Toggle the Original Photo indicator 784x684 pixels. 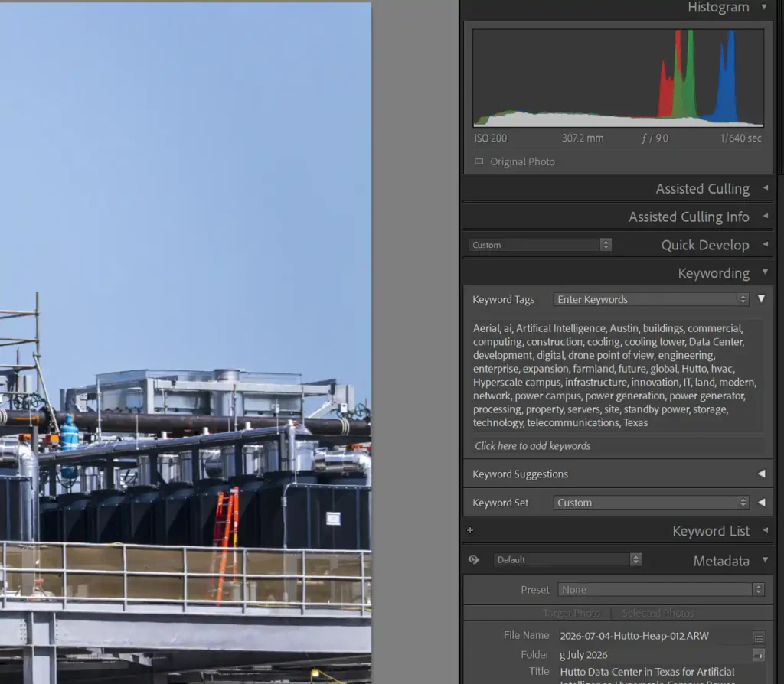(x=479, y=161)
